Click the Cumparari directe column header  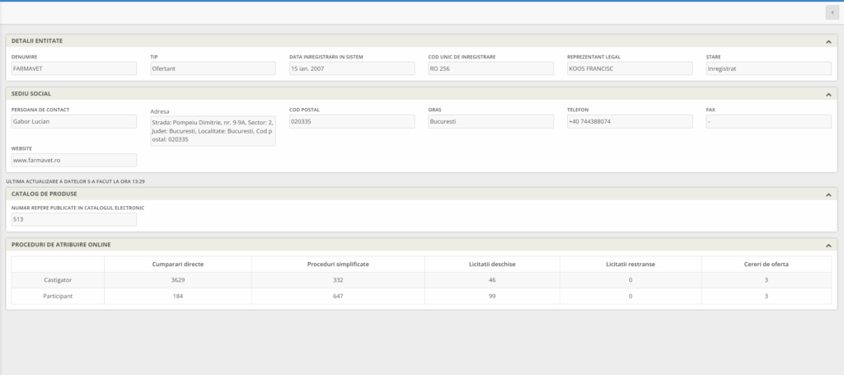click(x=178, y=263)
